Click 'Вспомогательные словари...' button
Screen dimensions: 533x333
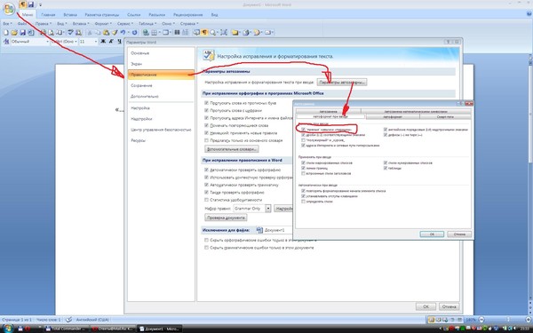(x=232, y=149)
